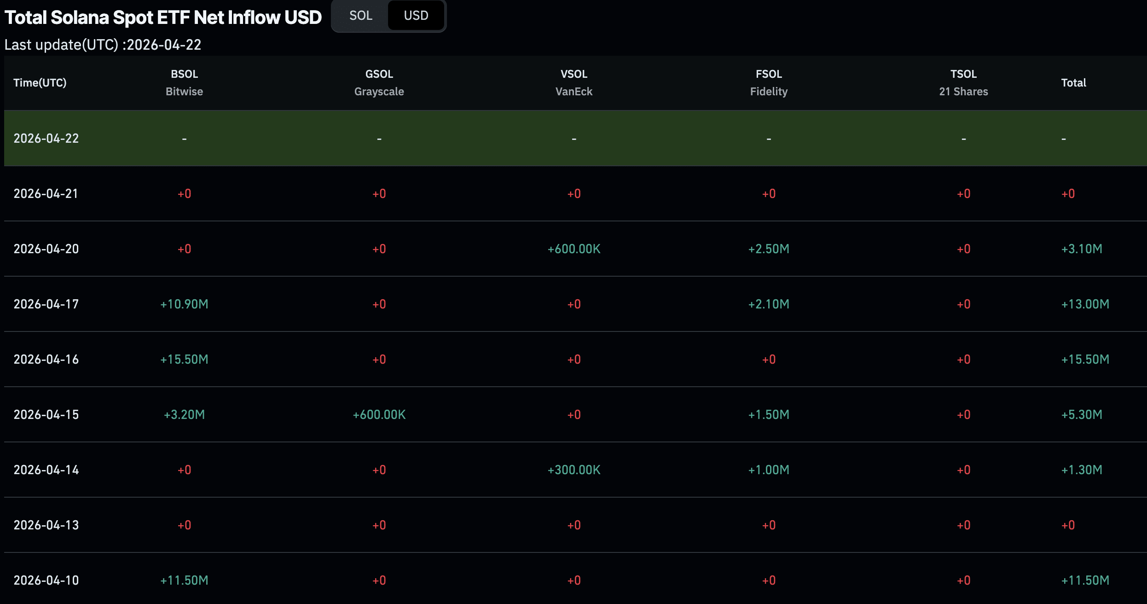Select the Total column header
The height and width of the screenshot is (604, 1147).
point(1074,82)
